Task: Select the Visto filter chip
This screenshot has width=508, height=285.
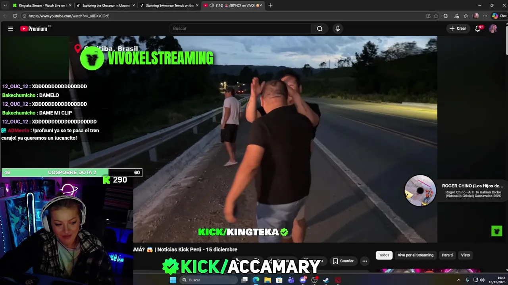Action: point(466,255)
